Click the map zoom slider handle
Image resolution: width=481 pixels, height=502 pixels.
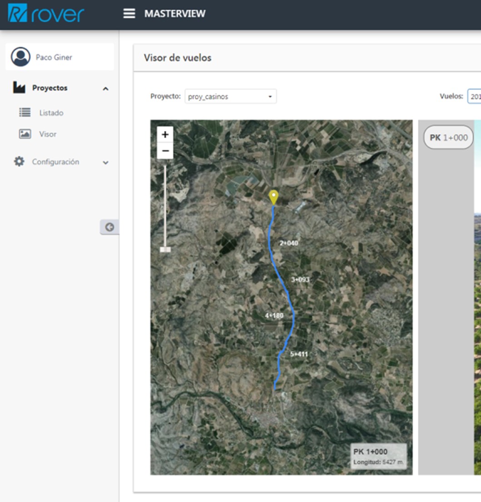[165, 249]
